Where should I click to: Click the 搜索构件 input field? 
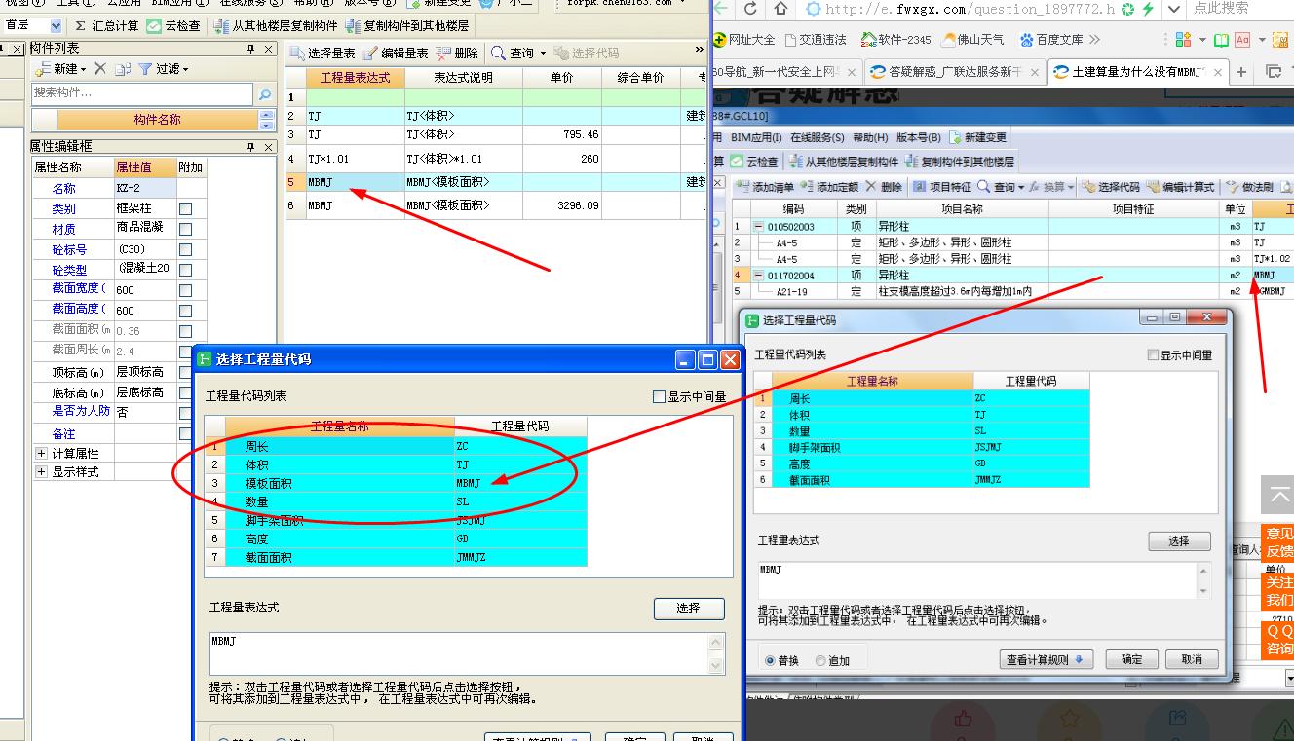pyautogui.click(x=142, y=94)
